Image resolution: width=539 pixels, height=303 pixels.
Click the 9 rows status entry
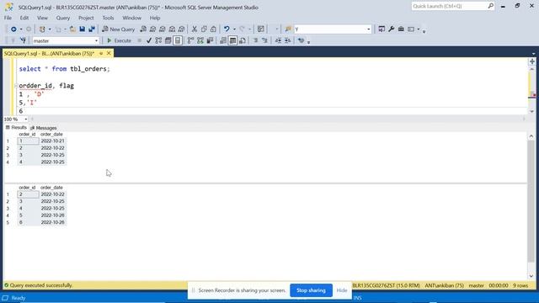tap(520, 285)
